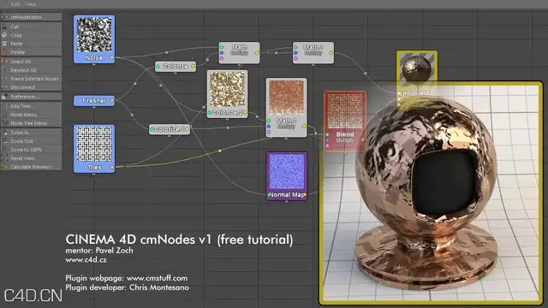Choose Select All in the side menu
This screenshot has height=308, width=548.
pos(31,62)
